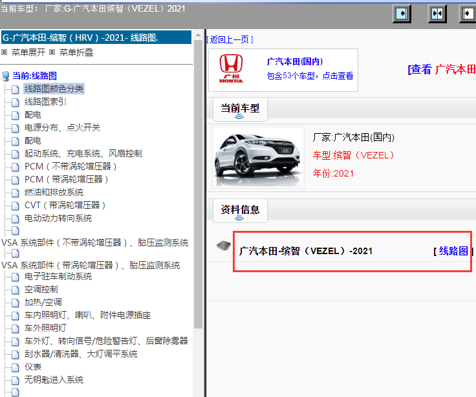
Task: Click the G-广汽本田-缤智（HRV）-2021 header
Action: coord(96,38)
